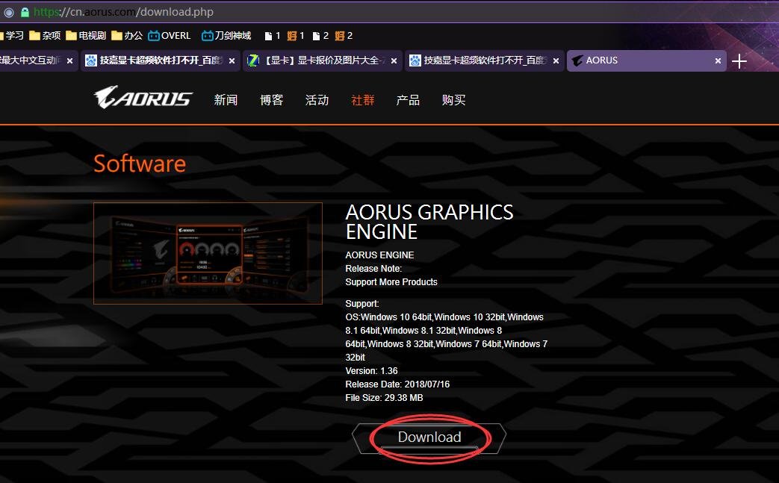Image resolution: width=779 pixels, height=483 pixels.
Task: Select the active AORUS tab
Action: click(646, 60)
